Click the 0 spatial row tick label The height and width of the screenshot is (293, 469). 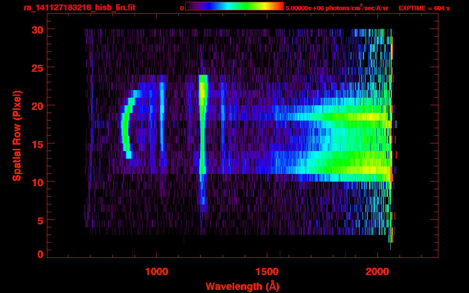[x=40, y=254]
